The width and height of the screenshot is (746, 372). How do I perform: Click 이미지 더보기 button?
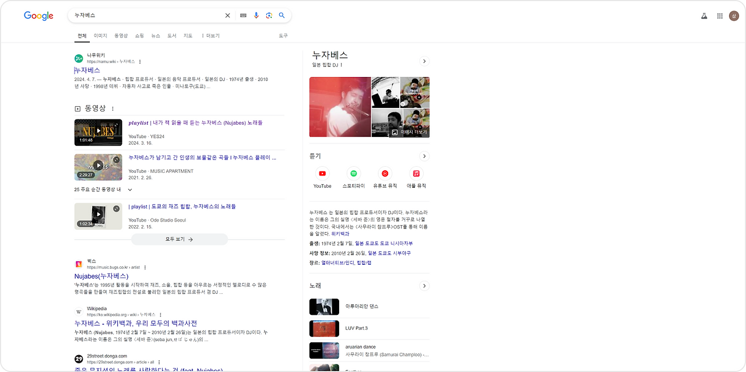click(410, 132)
